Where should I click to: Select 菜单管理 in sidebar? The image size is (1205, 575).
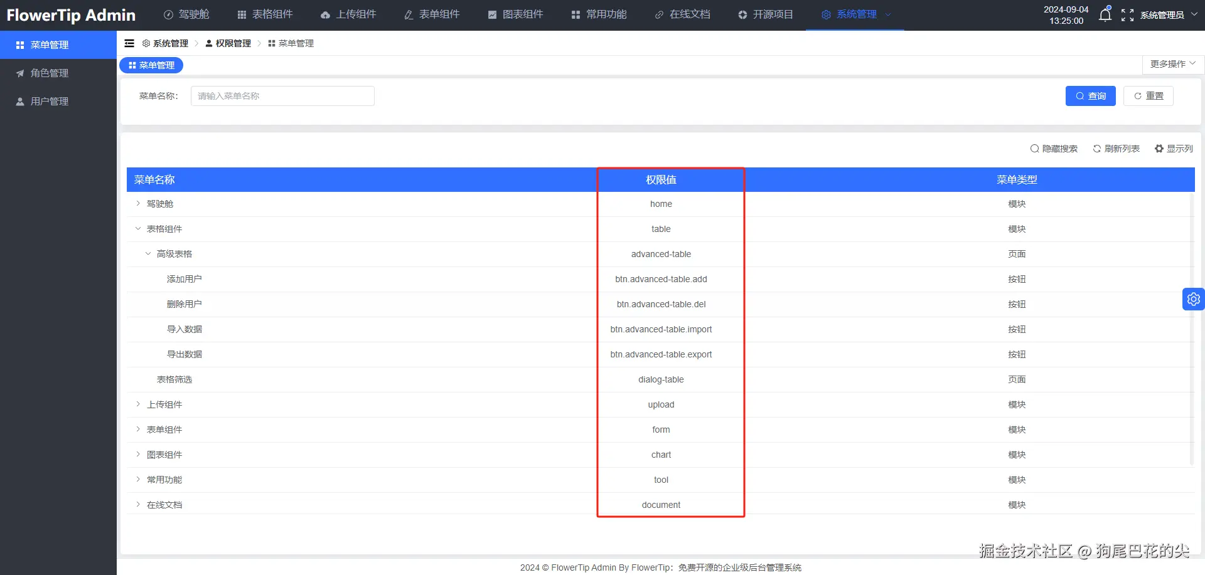(58, 45)
